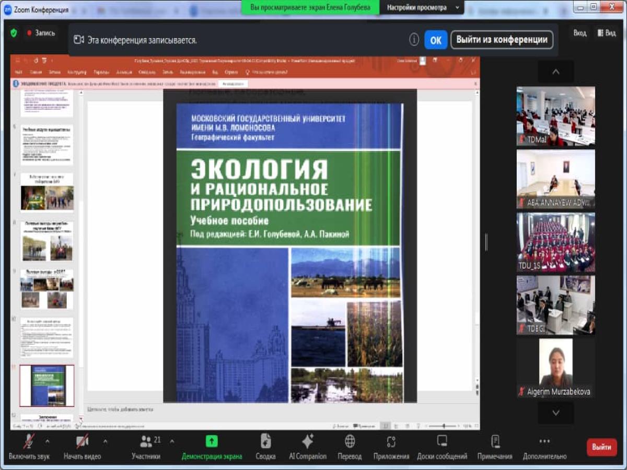627x470 pixels.
Task: Select the TDMal participant video
Action: (x=556, y=116)
